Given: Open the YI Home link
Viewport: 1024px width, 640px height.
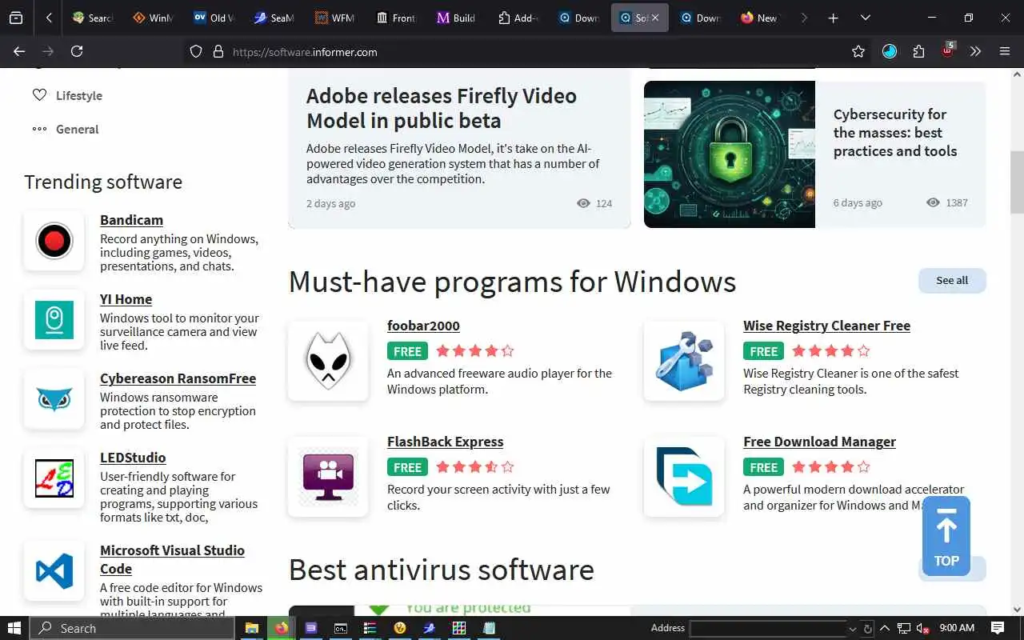Looking at the screenshot, I should (126, 299).
